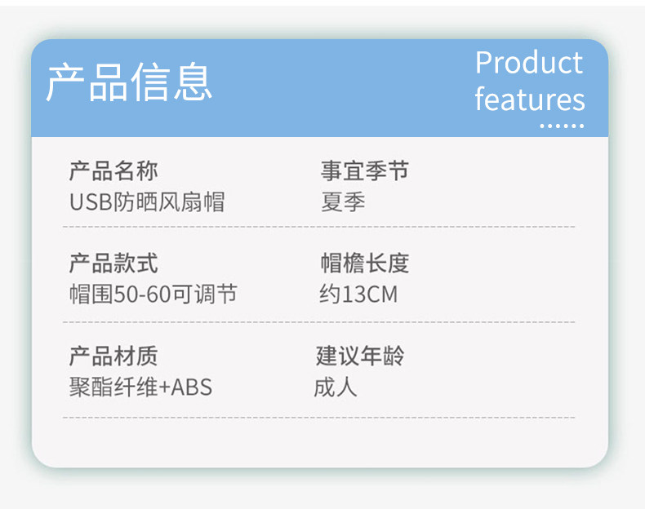
Task: Click the 约13CM brim length value
Action: [358, 294]
